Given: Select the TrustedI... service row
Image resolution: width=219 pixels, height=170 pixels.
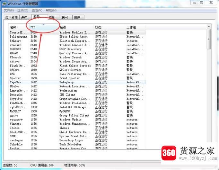Looking at the screenshot, I should tap(77, 32).
